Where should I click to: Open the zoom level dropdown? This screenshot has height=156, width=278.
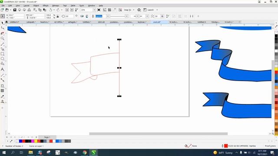[94, 10]
